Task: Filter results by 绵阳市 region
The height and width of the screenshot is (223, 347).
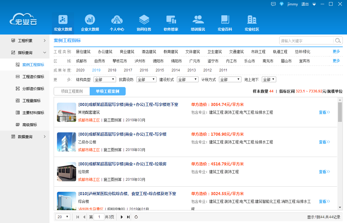Action: (175, 61)
